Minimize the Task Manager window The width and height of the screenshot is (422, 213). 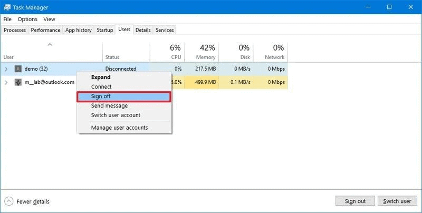(368, 7)
